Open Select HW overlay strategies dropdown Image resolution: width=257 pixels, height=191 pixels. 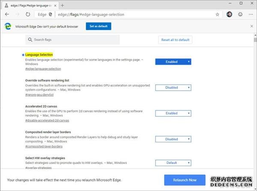pos(173,163)
